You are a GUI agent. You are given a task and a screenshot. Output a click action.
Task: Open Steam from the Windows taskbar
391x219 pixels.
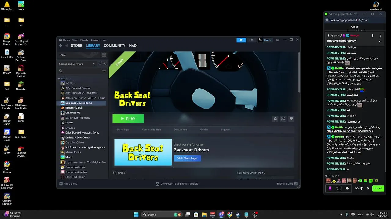(x=238, y=214)
